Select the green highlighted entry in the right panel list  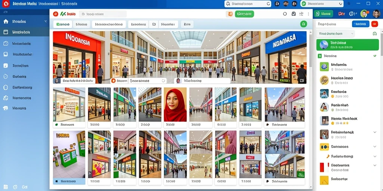tap(347, 45)
